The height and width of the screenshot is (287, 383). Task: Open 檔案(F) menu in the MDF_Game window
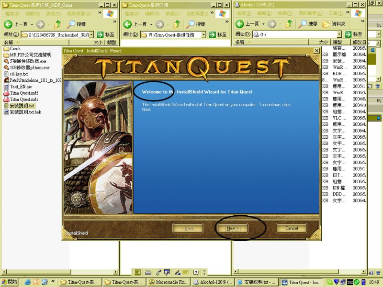pos(12,14)
